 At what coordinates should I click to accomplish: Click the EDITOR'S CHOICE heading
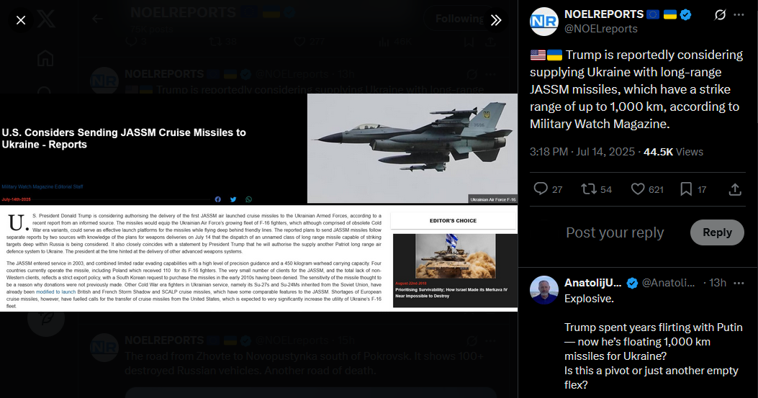click(453, 220)
